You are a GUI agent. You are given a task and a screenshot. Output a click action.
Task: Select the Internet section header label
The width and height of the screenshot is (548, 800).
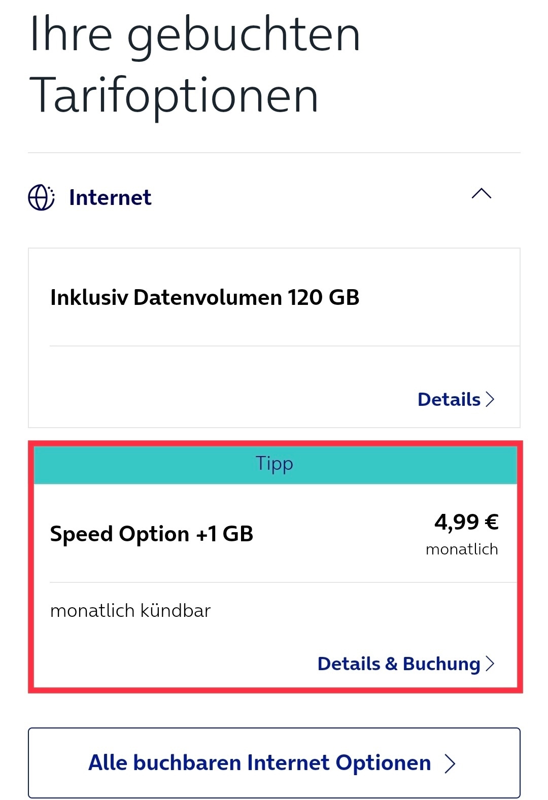pyautogui.click(x=110, y=197)
